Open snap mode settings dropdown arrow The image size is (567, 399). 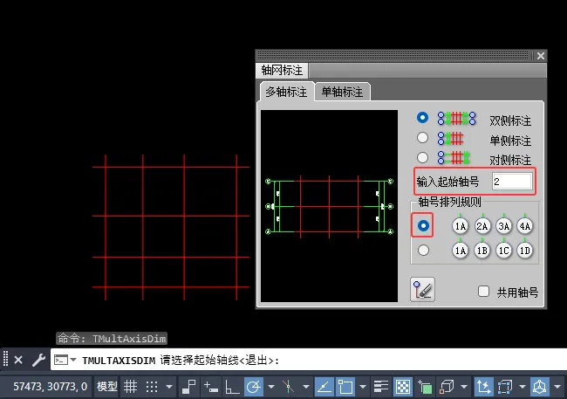(x=169, y=387)
